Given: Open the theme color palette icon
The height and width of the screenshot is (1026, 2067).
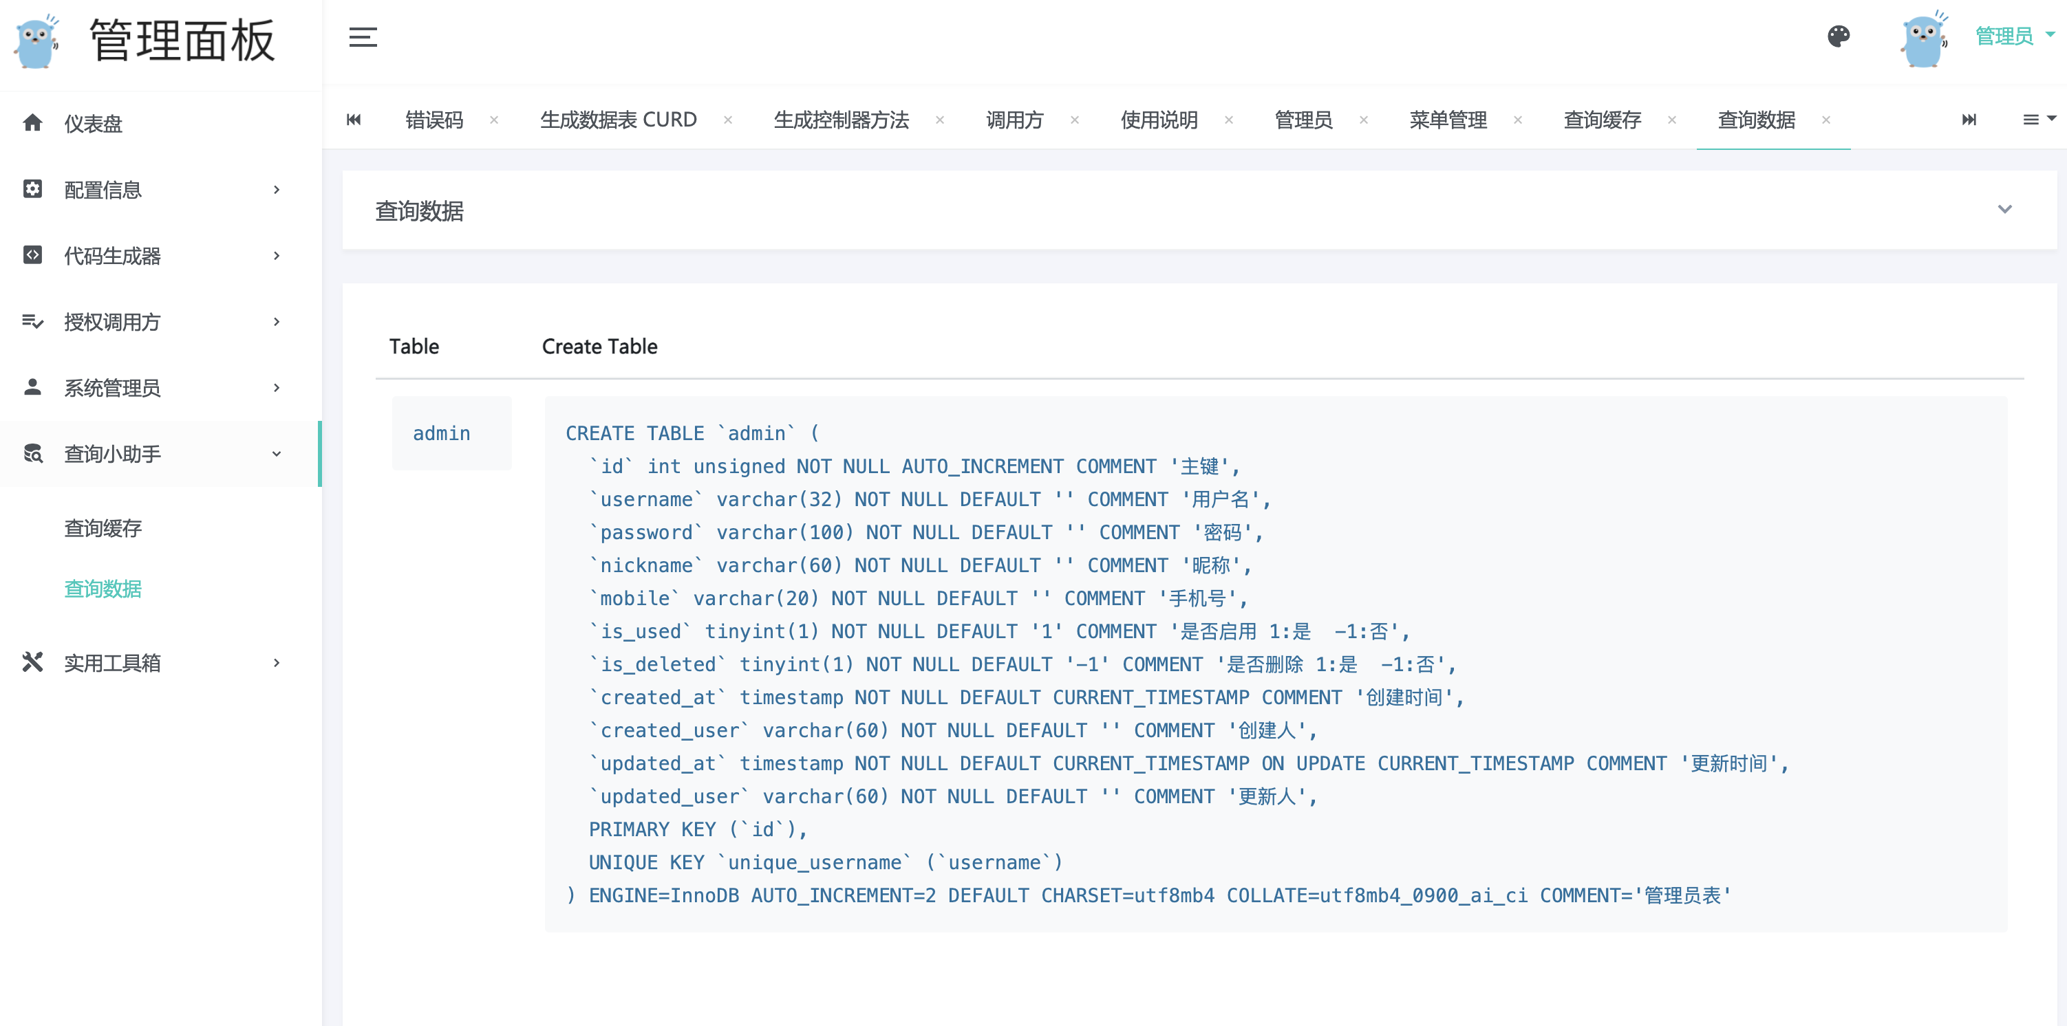Looking at the screenshot, I should click(1839, 36).
